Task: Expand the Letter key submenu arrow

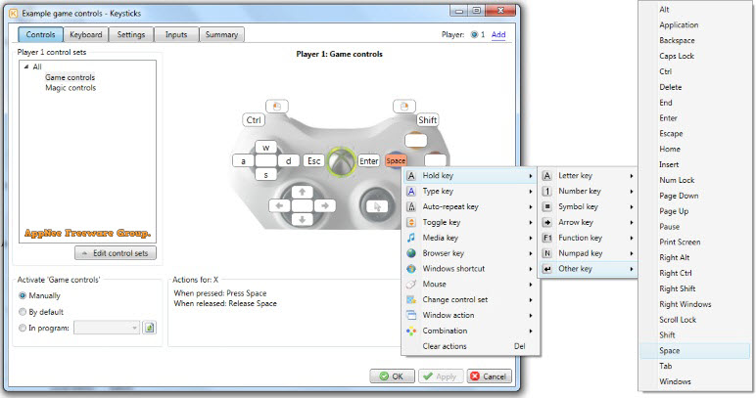Action: pyautogui.click(x=631, y=176)
